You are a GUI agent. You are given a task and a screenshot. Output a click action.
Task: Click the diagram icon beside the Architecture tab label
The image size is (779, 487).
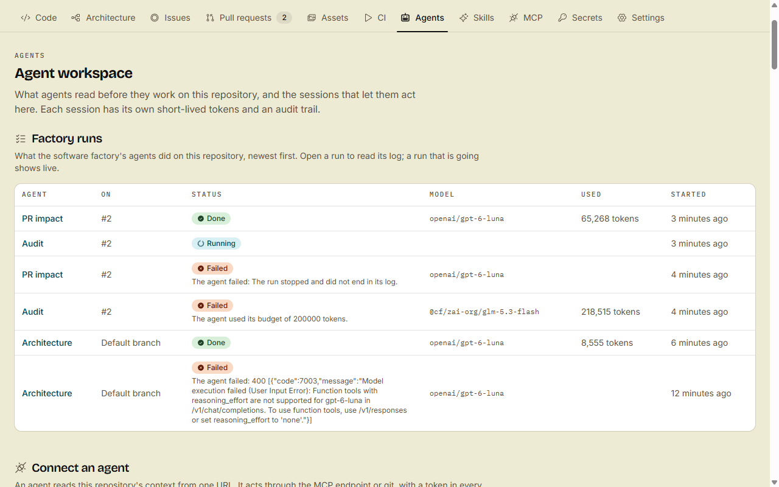(x=75, y=18)
